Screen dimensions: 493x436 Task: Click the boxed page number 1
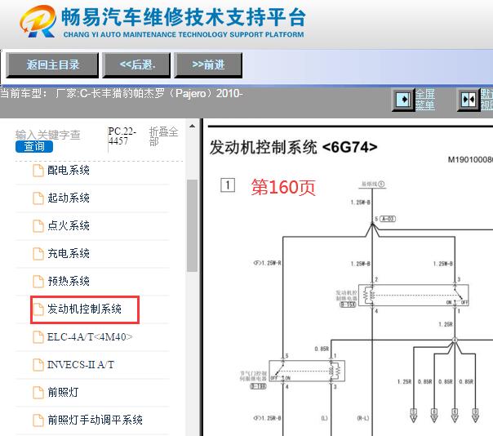228,185
